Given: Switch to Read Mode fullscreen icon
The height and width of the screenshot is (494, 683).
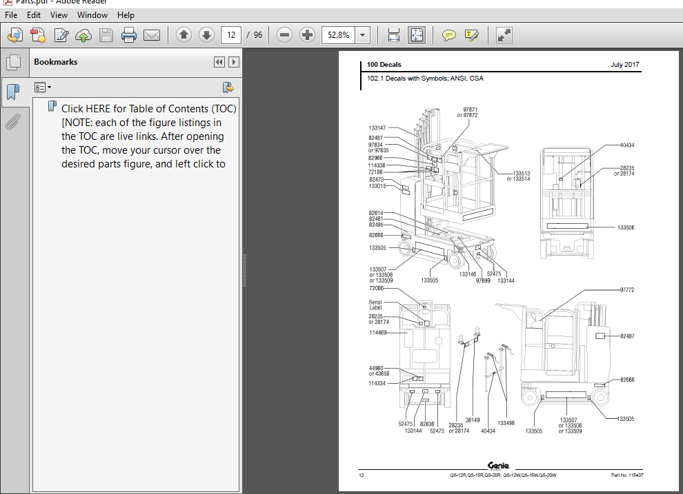Looking at the screenshot, I should [504, 35].
